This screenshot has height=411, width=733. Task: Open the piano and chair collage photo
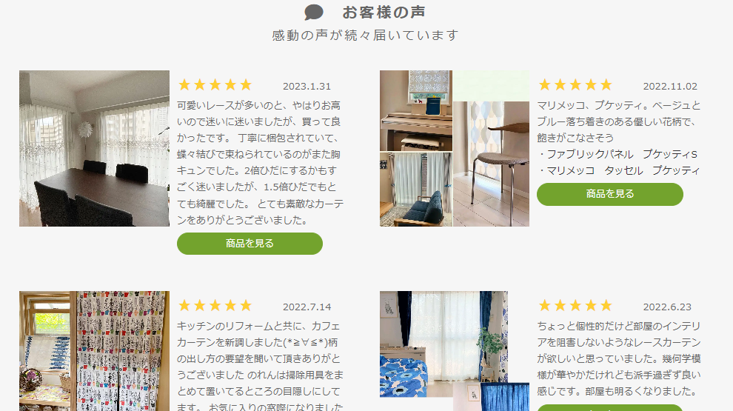[455, 149]
